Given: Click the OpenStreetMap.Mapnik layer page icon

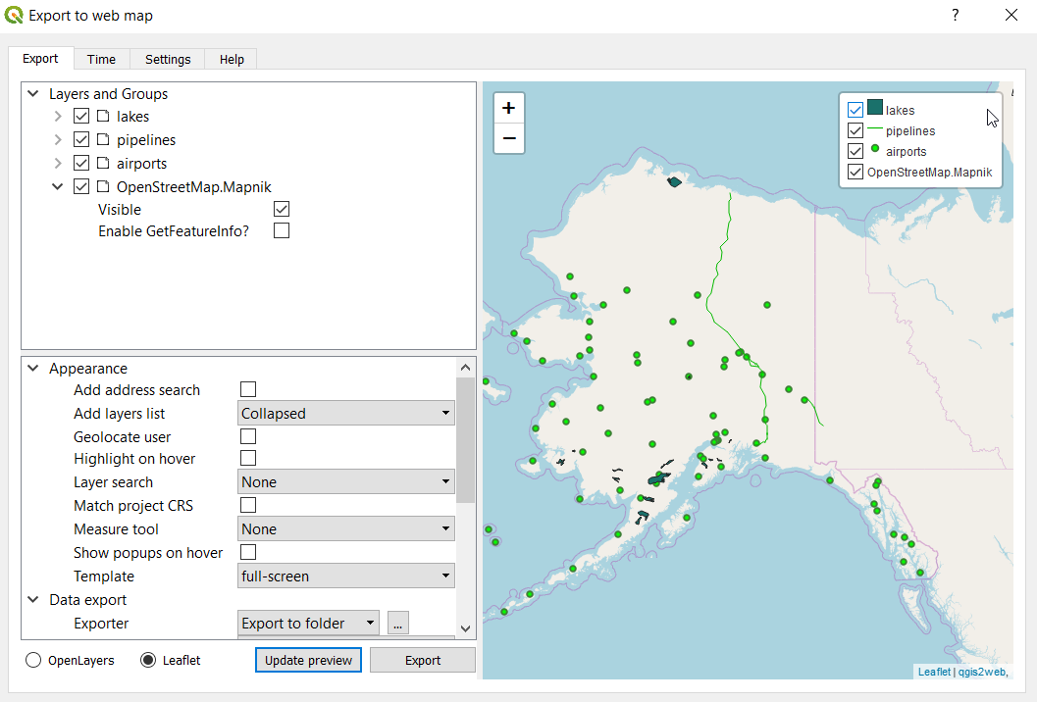Looking at the screenshot, I should (x=103, y=186).
